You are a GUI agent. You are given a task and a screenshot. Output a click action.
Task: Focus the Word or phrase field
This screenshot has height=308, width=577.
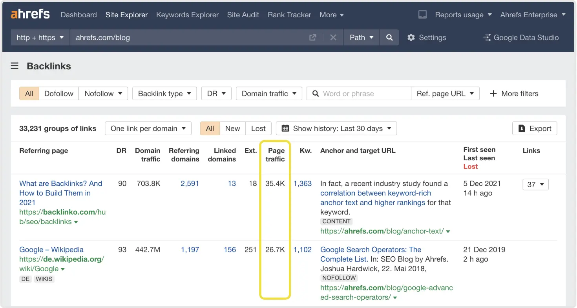click(x=359, y=94)
